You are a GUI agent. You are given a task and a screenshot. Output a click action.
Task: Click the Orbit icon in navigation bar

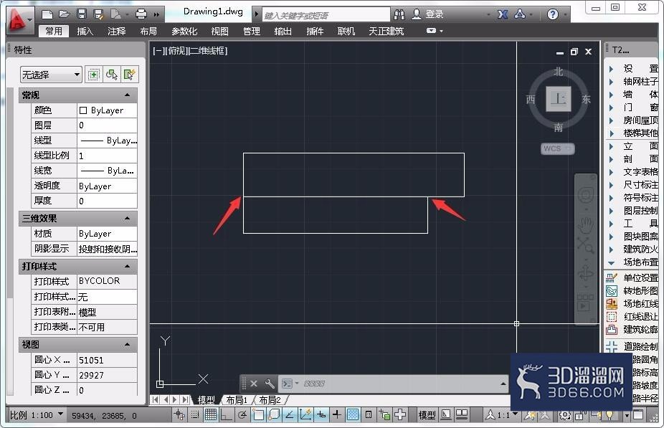(586, 273)
